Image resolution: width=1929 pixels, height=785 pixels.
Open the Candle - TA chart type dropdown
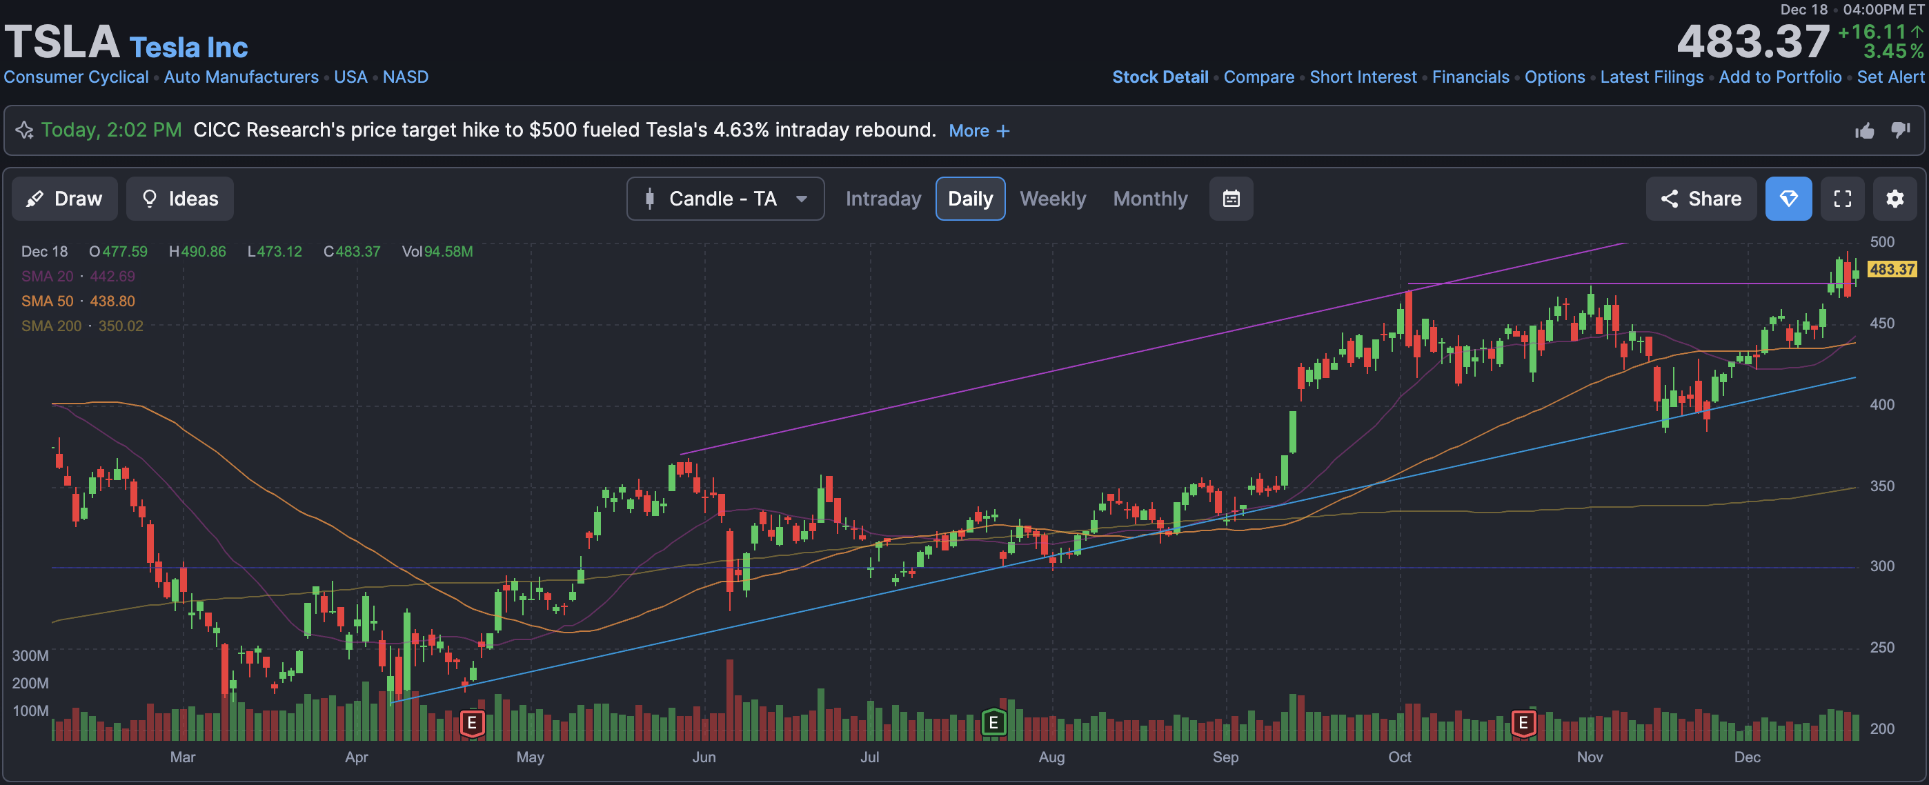[x=725, y=199]
